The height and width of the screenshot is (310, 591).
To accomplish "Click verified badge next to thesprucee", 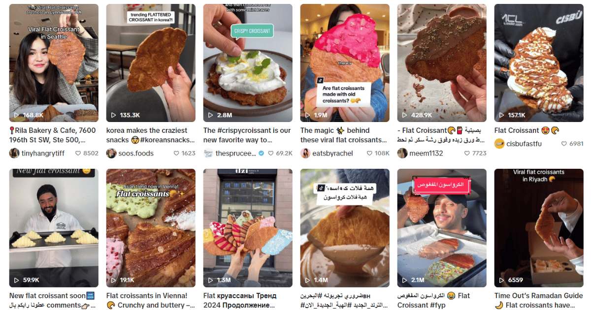I will (x=262, y=153).
